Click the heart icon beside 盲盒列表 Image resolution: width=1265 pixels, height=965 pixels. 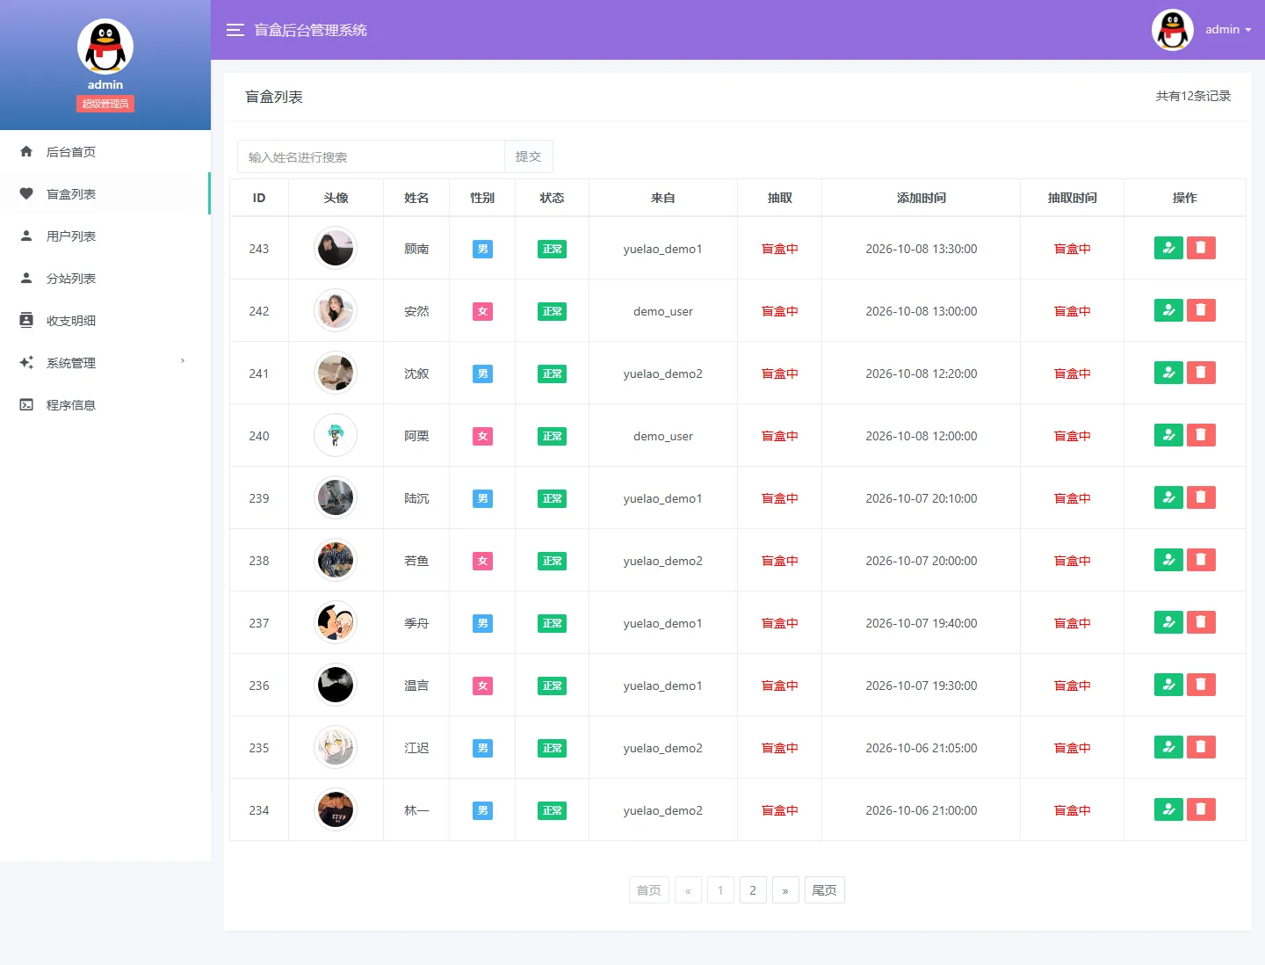point(26,193)
